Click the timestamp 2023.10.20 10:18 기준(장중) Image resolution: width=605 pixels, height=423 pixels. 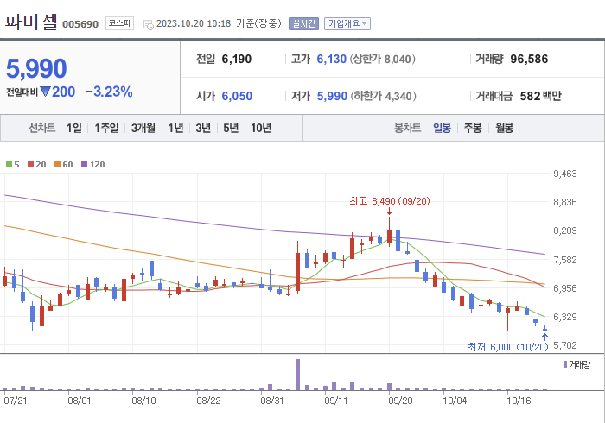pyautogui.click(x=219, y=23)
